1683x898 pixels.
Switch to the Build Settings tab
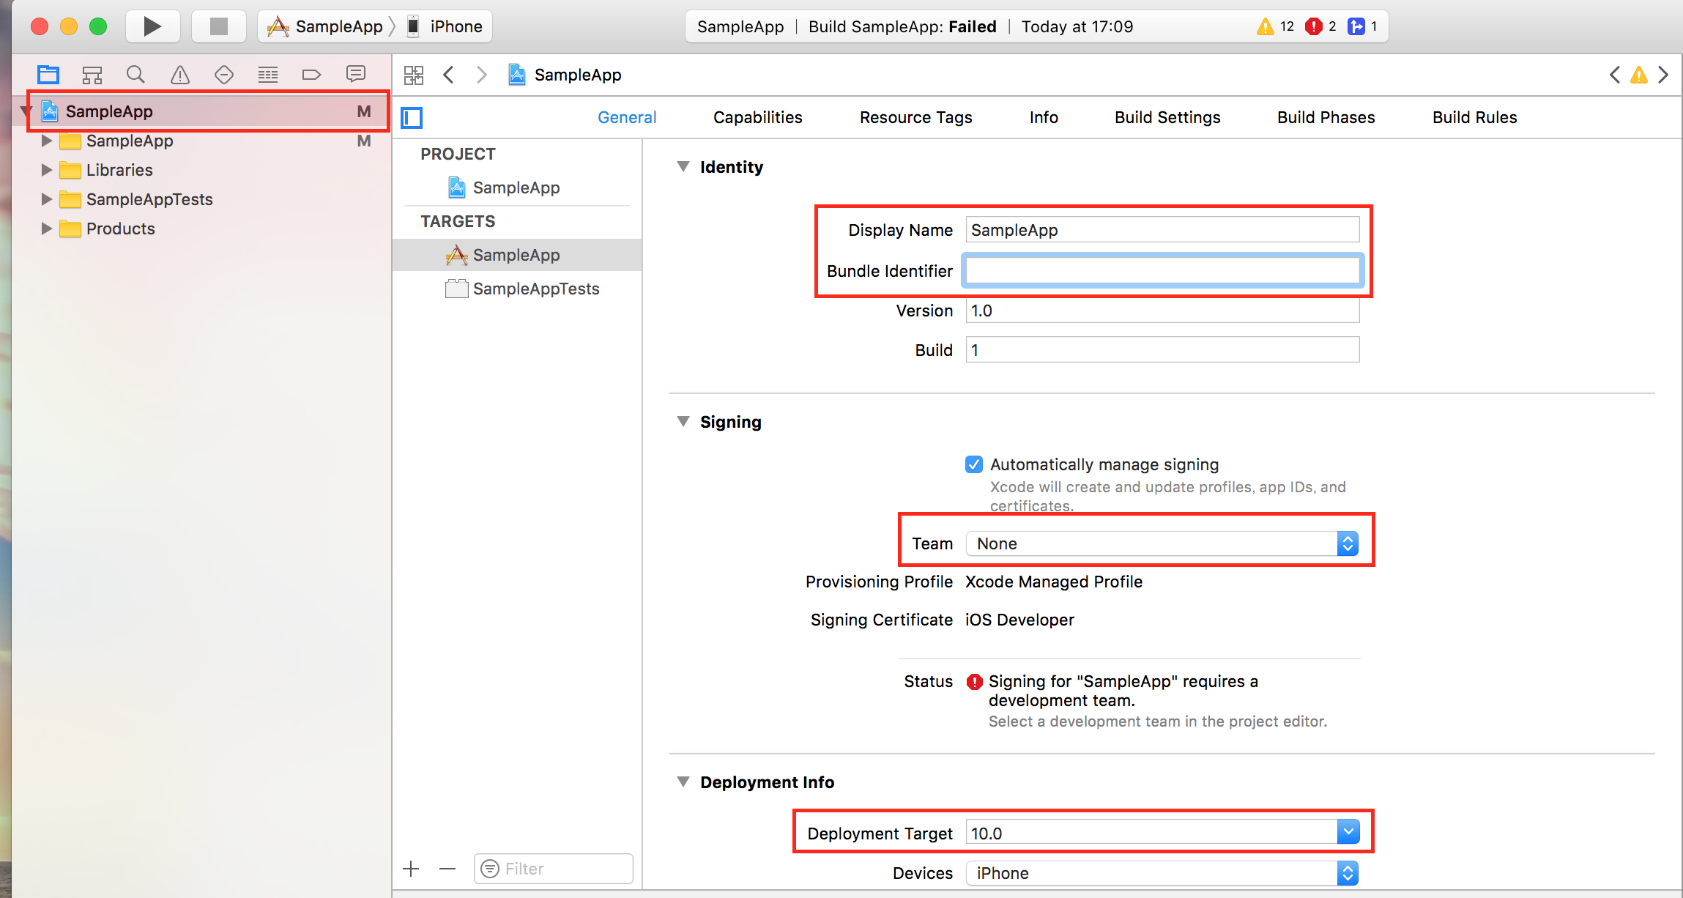point(1167,117)
